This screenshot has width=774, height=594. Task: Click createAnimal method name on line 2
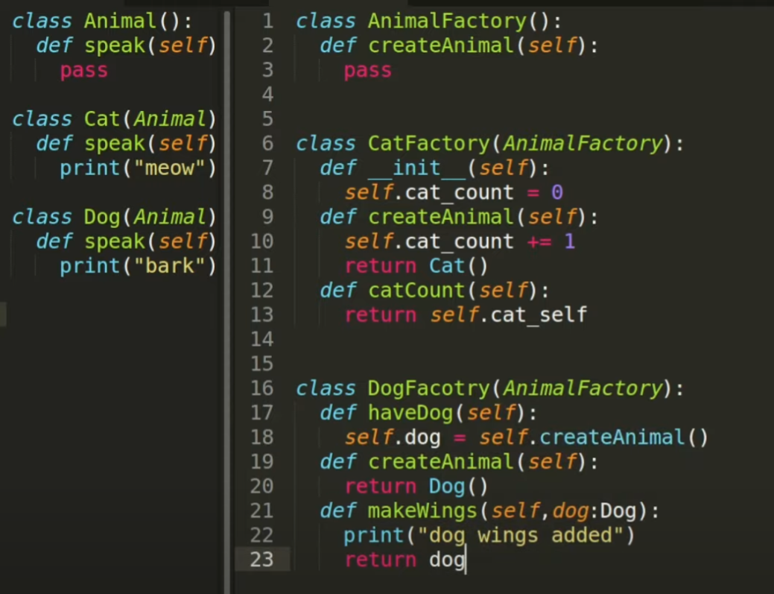441,46
